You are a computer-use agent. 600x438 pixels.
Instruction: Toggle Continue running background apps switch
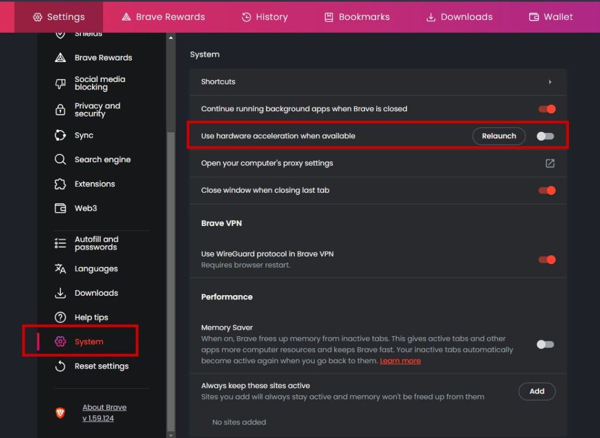coord(547,109)
